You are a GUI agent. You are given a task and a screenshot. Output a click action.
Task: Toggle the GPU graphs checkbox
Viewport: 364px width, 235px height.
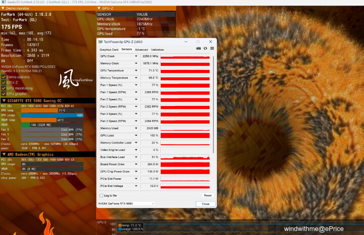point(4,94)
